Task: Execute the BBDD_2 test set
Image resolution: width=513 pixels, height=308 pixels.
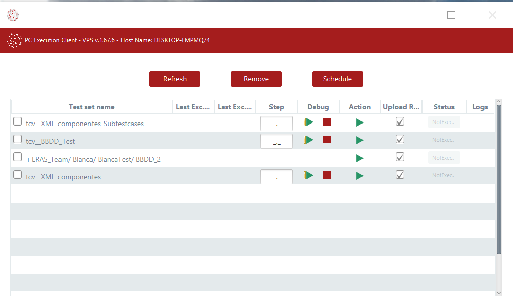Action: click(360, 158)
